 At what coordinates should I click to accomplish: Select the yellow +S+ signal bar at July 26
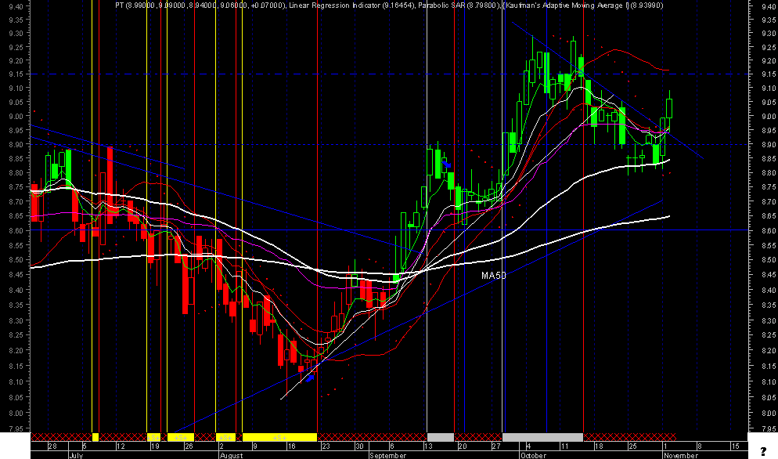[x=181, y=437]
